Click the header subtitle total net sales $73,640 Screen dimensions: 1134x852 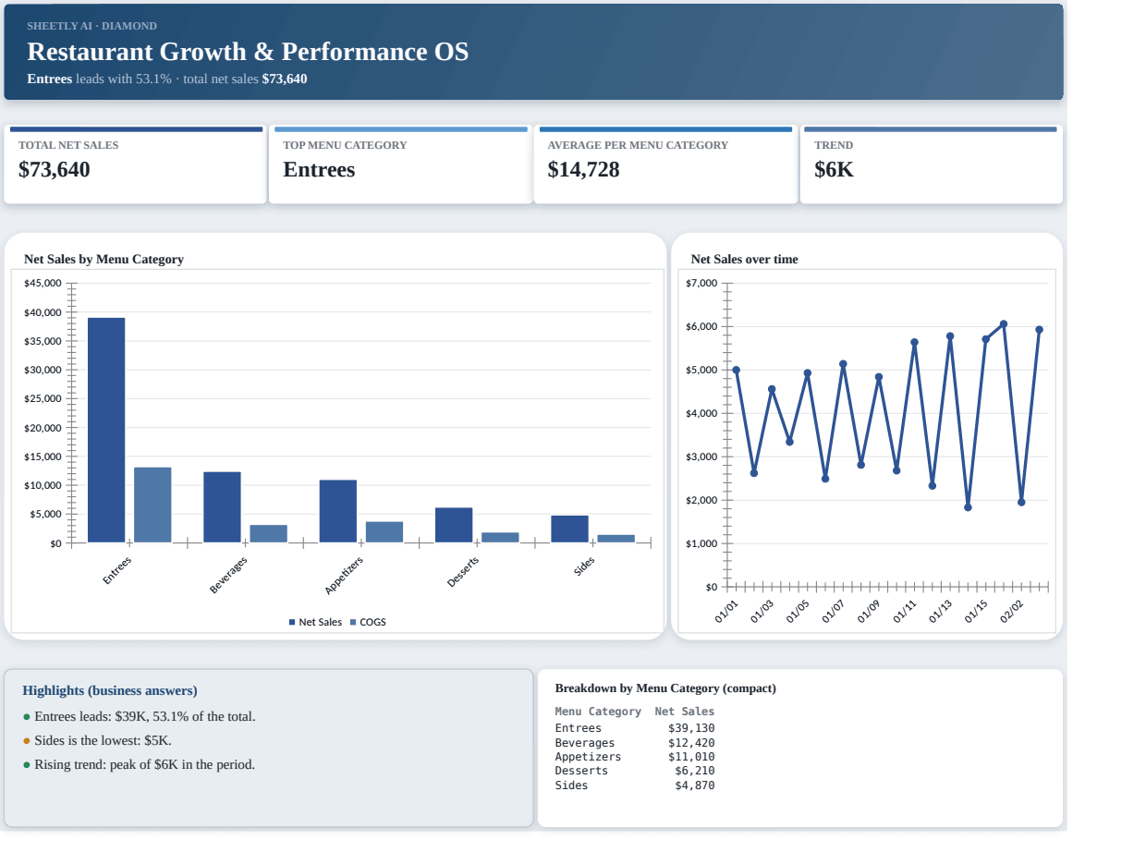point(245,79)
